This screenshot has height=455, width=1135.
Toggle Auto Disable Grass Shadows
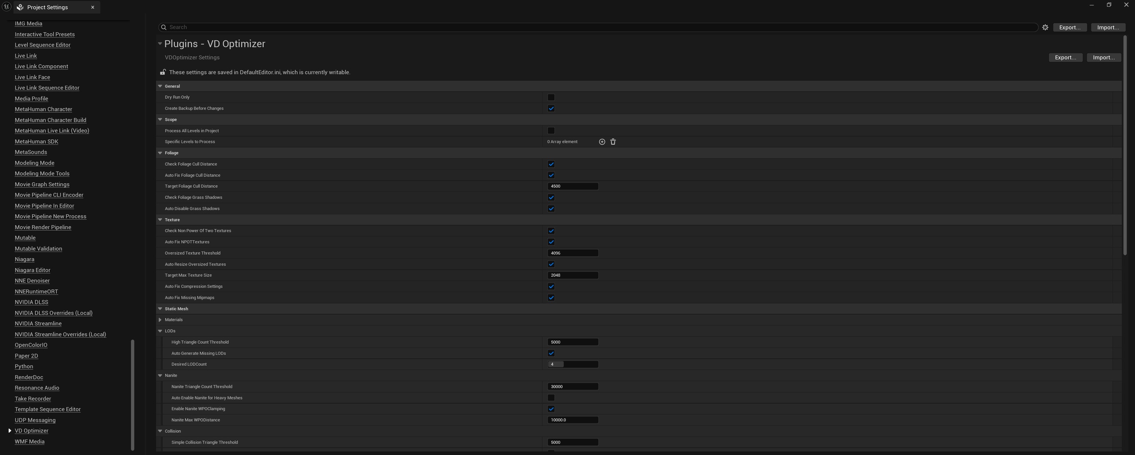click(x=551, y=208)
